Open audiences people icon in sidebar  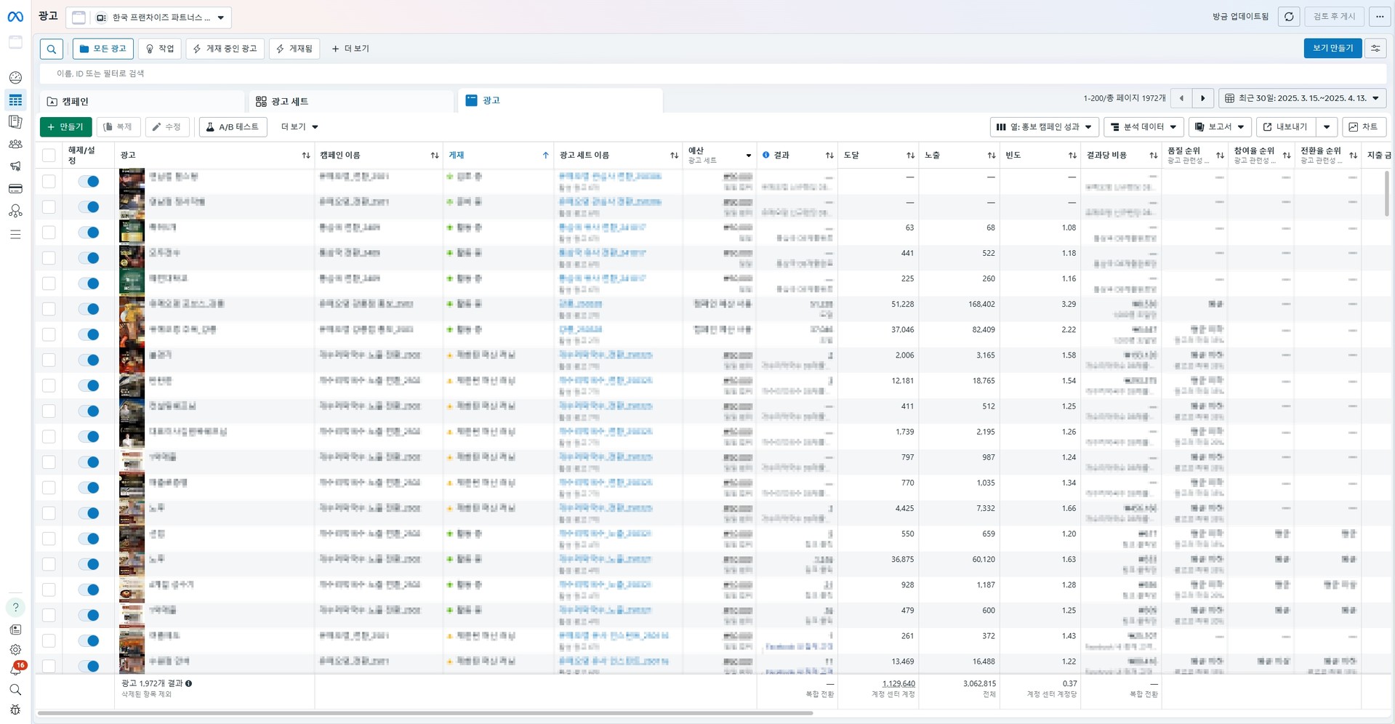[x=15, y=144]
